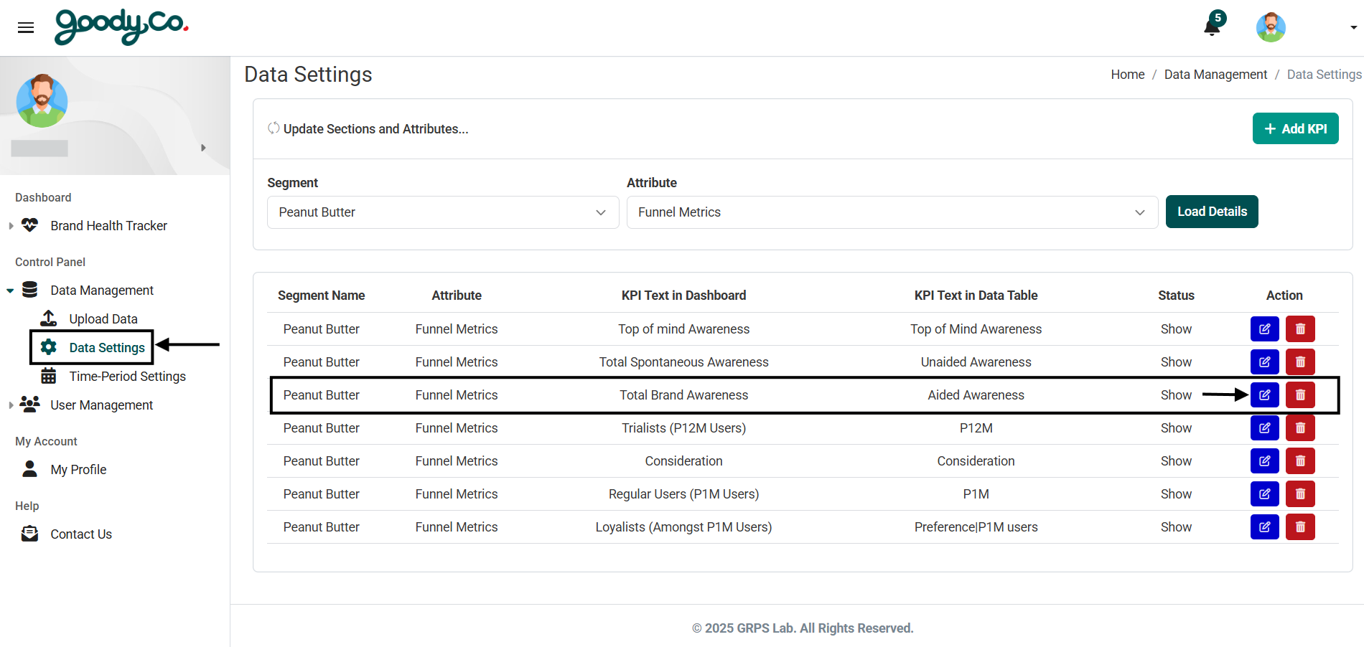Screen dimensions: 1364x647
Task: Open the hamburger navigation menu
Action: (26, 27)
